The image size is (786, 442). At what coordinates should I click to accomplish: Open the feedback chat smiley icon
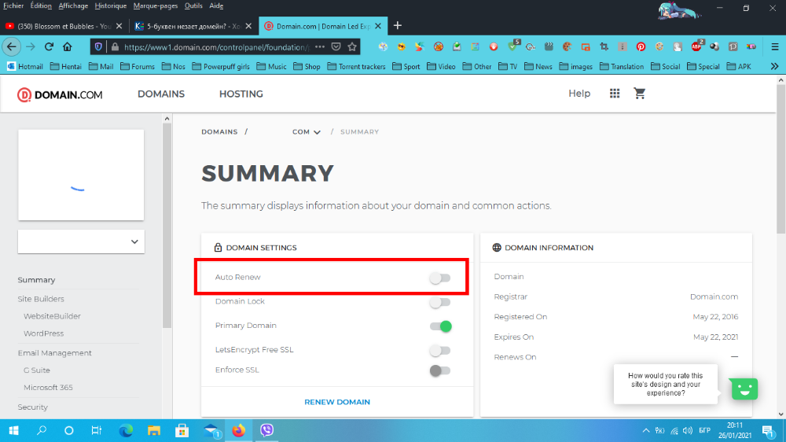[744, 389]
